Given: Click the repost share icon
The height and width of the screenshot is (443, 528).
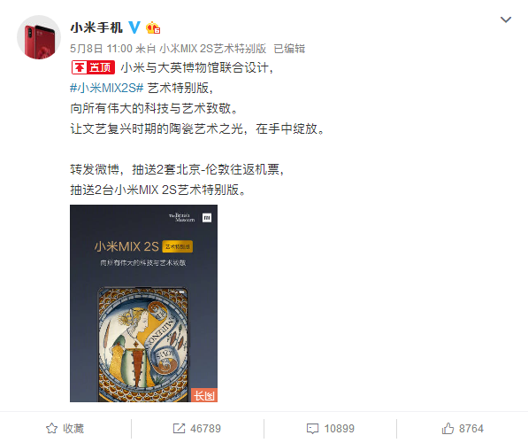Looking at the screenshot, I should pyautogui.click(x=179, y=429).
